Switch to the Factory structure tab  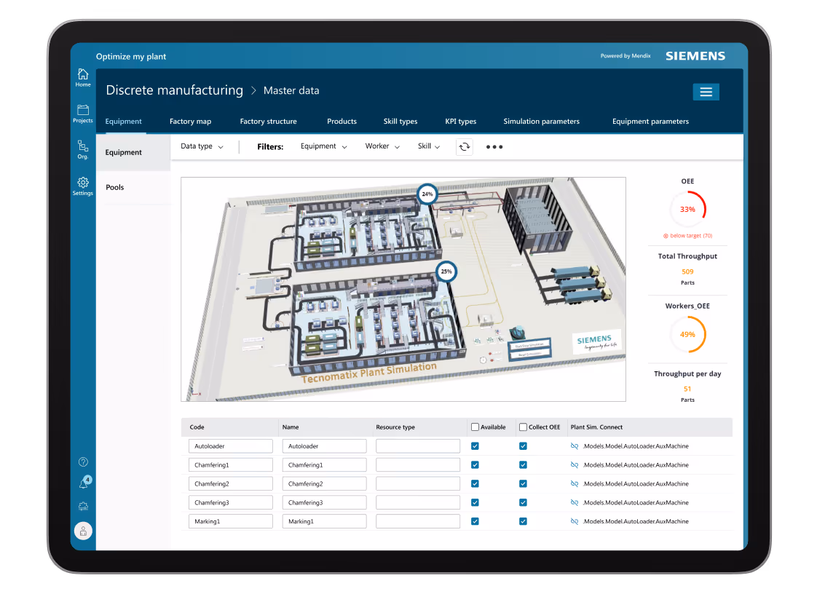tap(269, 122)
